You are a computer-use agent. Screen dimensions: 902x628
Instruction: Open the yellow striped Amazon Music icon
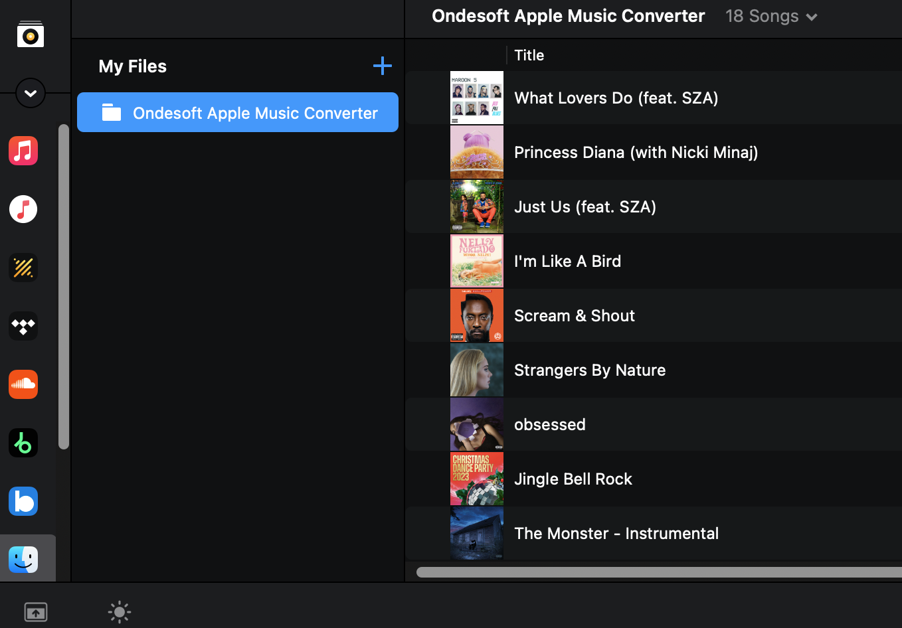point(23,268)
